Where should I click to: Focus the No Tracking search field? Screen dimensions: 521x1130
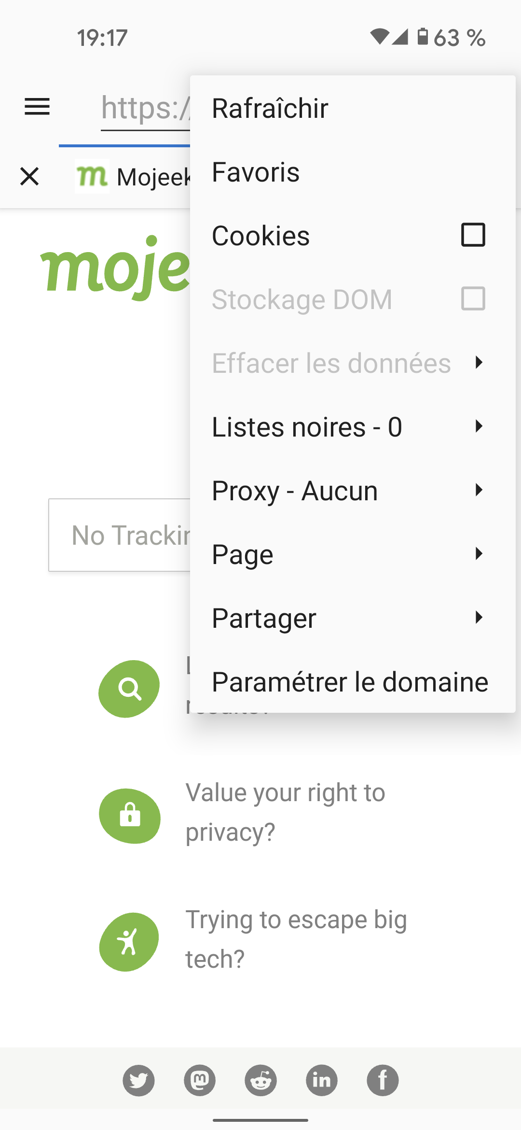click(x=121, y=535)
